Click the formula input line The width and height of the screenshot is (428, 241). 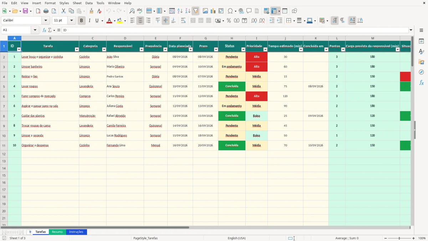click(x=235, y=30)
